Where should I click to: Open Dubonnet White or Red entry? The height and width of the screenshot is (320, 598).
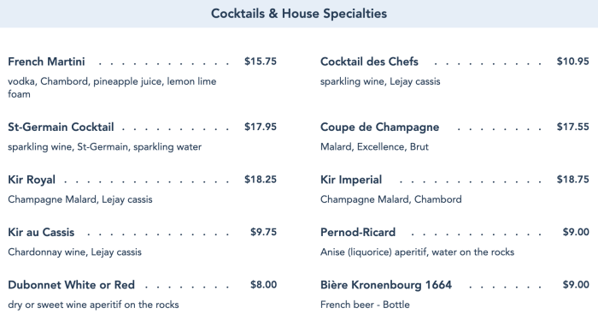click(71, 285)
